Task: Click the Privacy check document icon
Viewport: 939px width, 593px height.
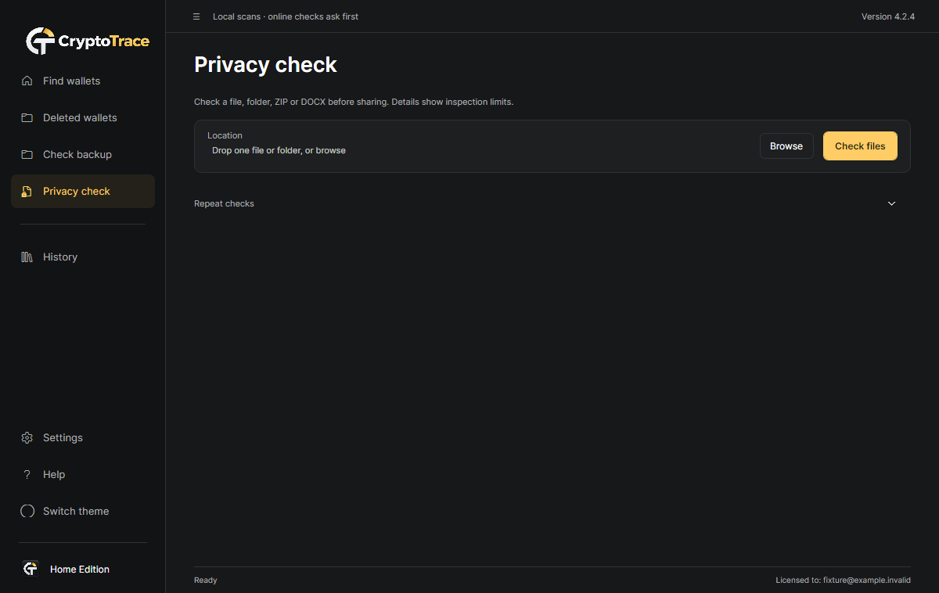Action: (27, 191)
